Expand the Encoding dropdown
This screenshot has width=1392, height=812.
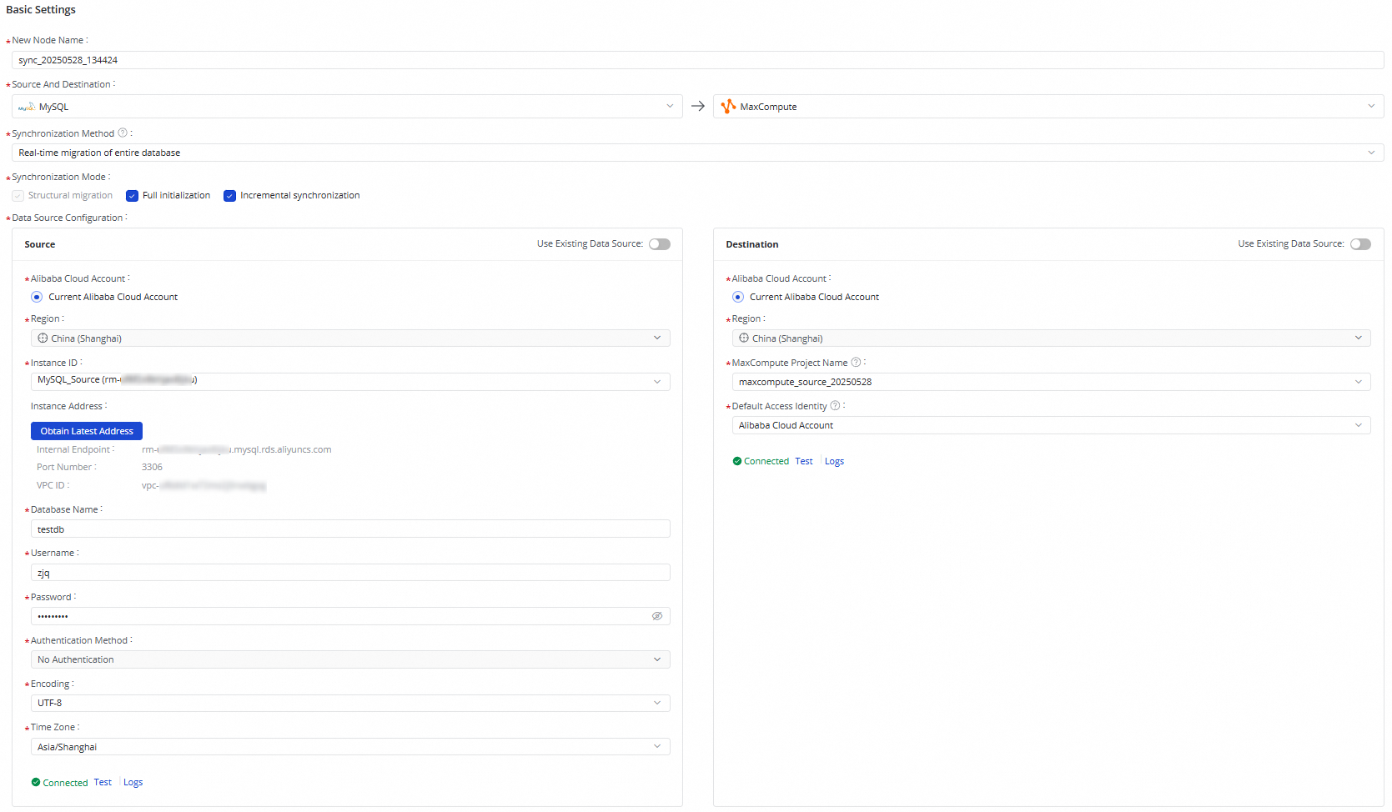point(350,703)
